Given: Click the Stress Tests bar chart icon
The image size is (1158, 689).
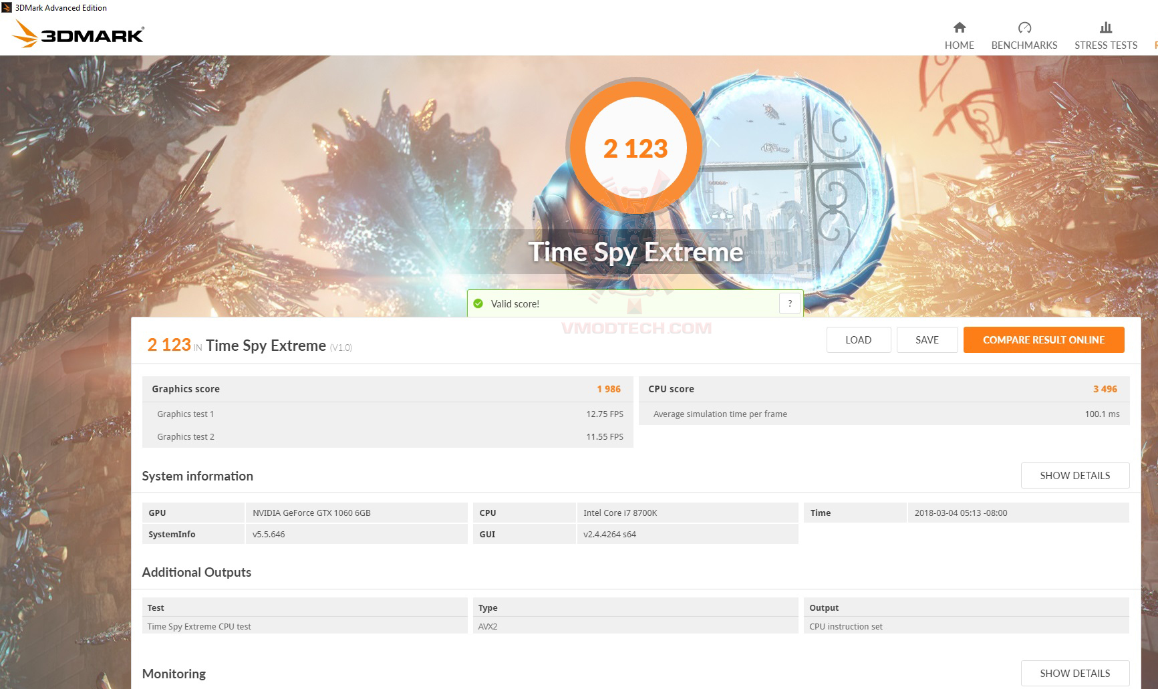Looking at the screenshot, I should (x=1106, y=27).
